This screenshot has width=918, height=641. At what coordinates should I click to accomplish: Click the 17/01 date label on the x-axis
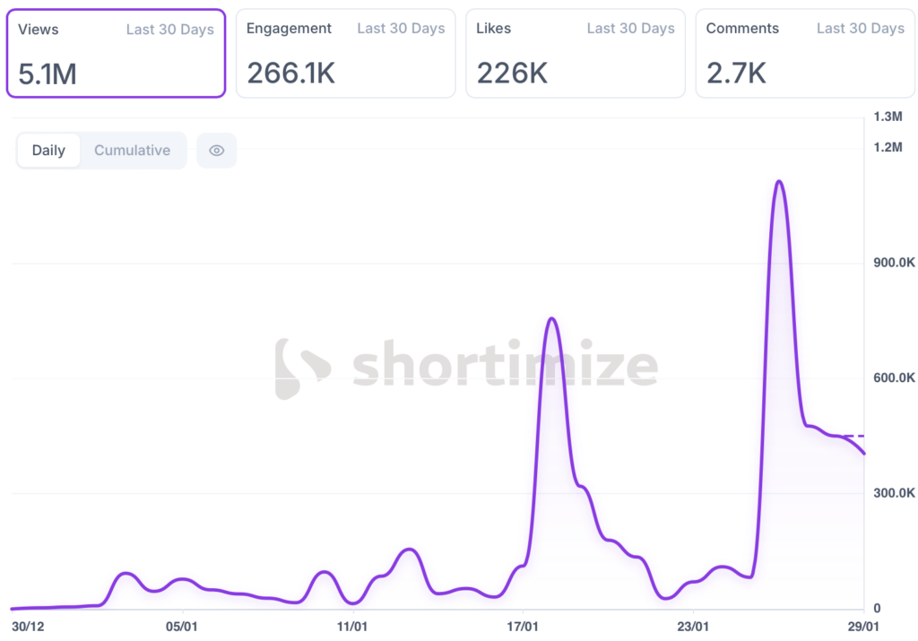pos(523,626)
